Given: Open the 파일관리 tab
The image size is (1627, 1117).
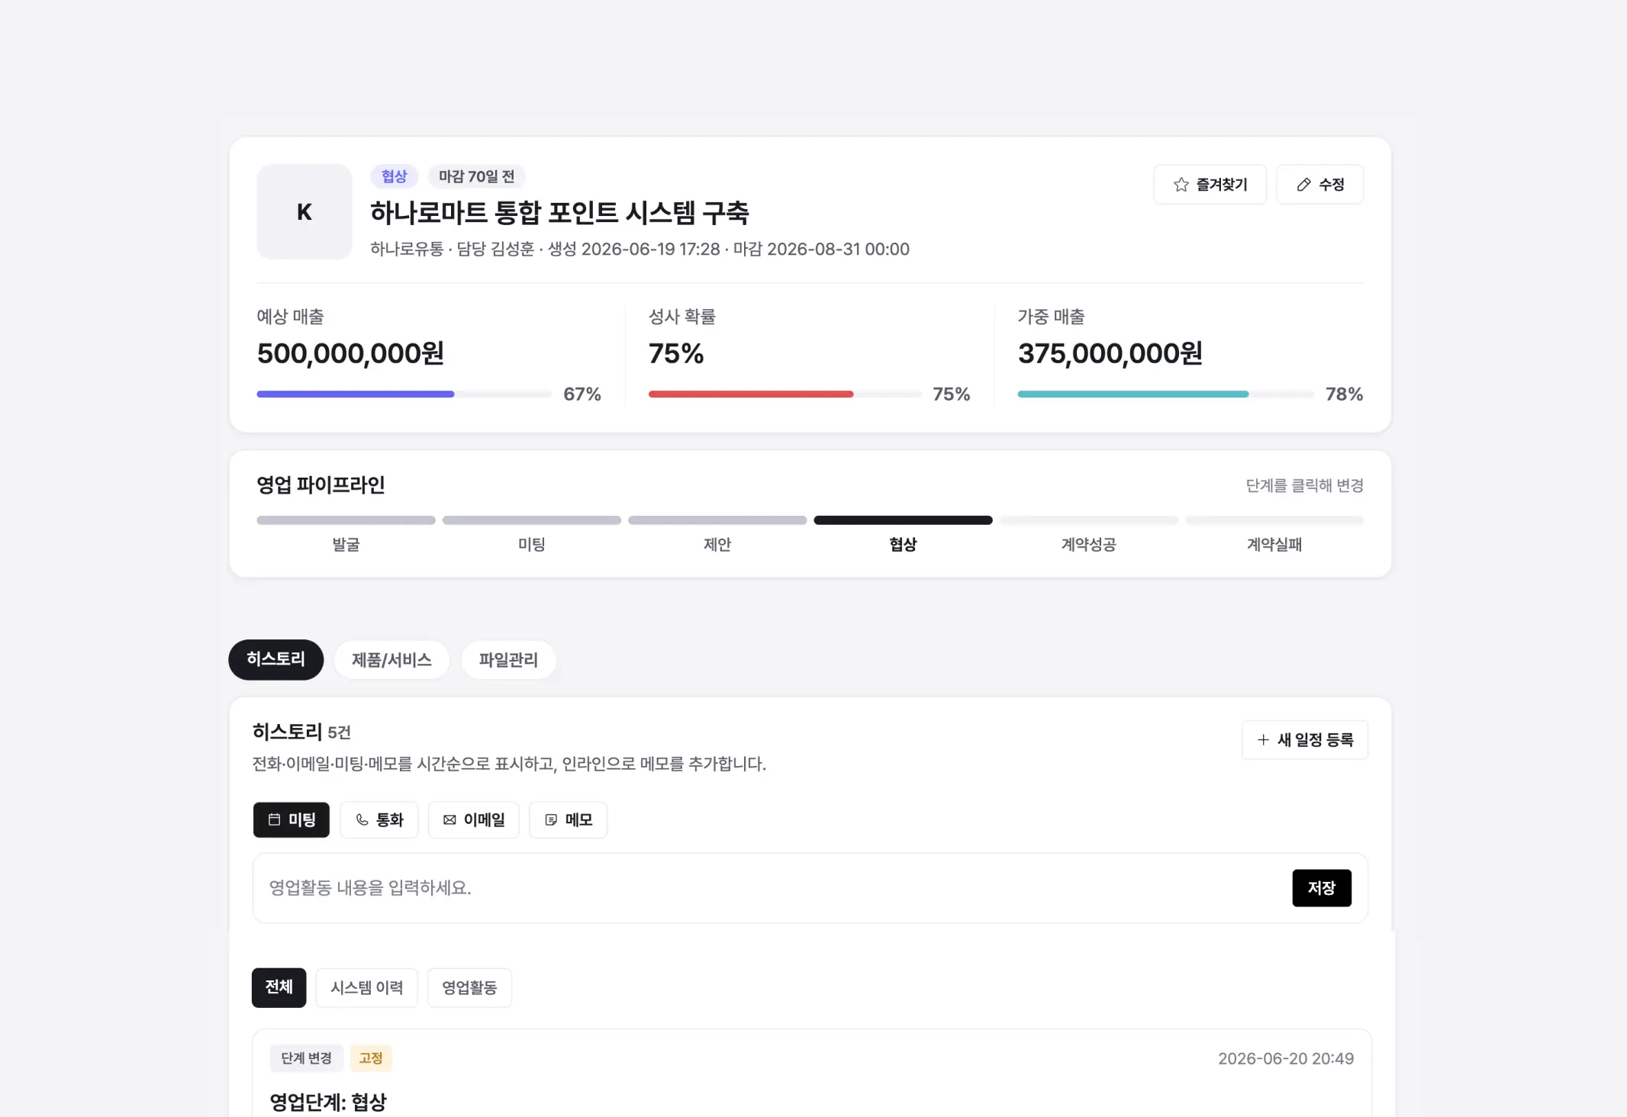Looking at the screenshot, I should click(508, 659).
